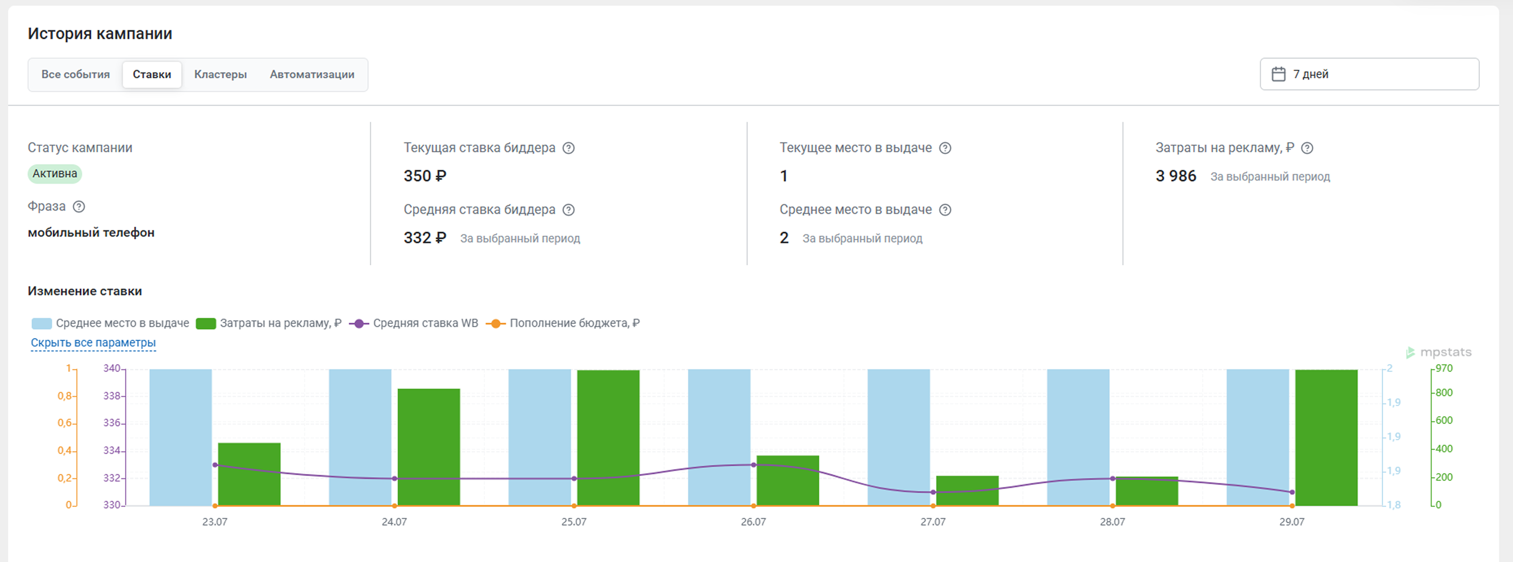Show tooltip for Средняя ставка биддера
The width and height of the screenshot is (1513, 562).
coord(569,210)
